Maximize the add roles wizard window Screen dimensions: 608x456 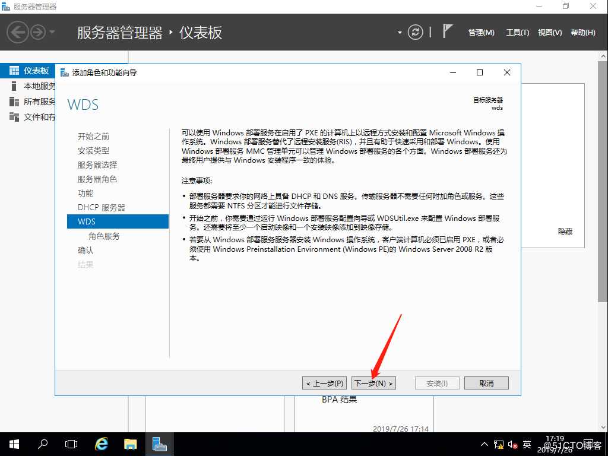pyautogui.click(x=480, y=72)
